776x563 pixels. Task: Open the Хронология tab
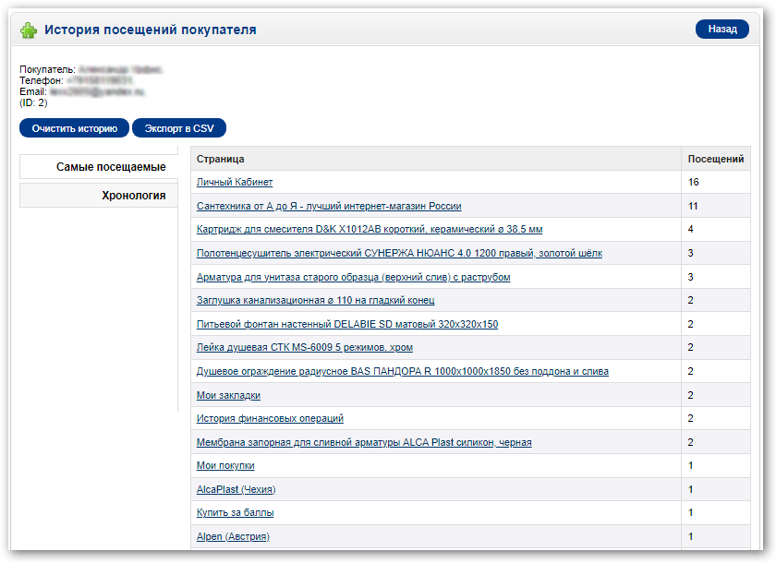(x=99, y=196)
